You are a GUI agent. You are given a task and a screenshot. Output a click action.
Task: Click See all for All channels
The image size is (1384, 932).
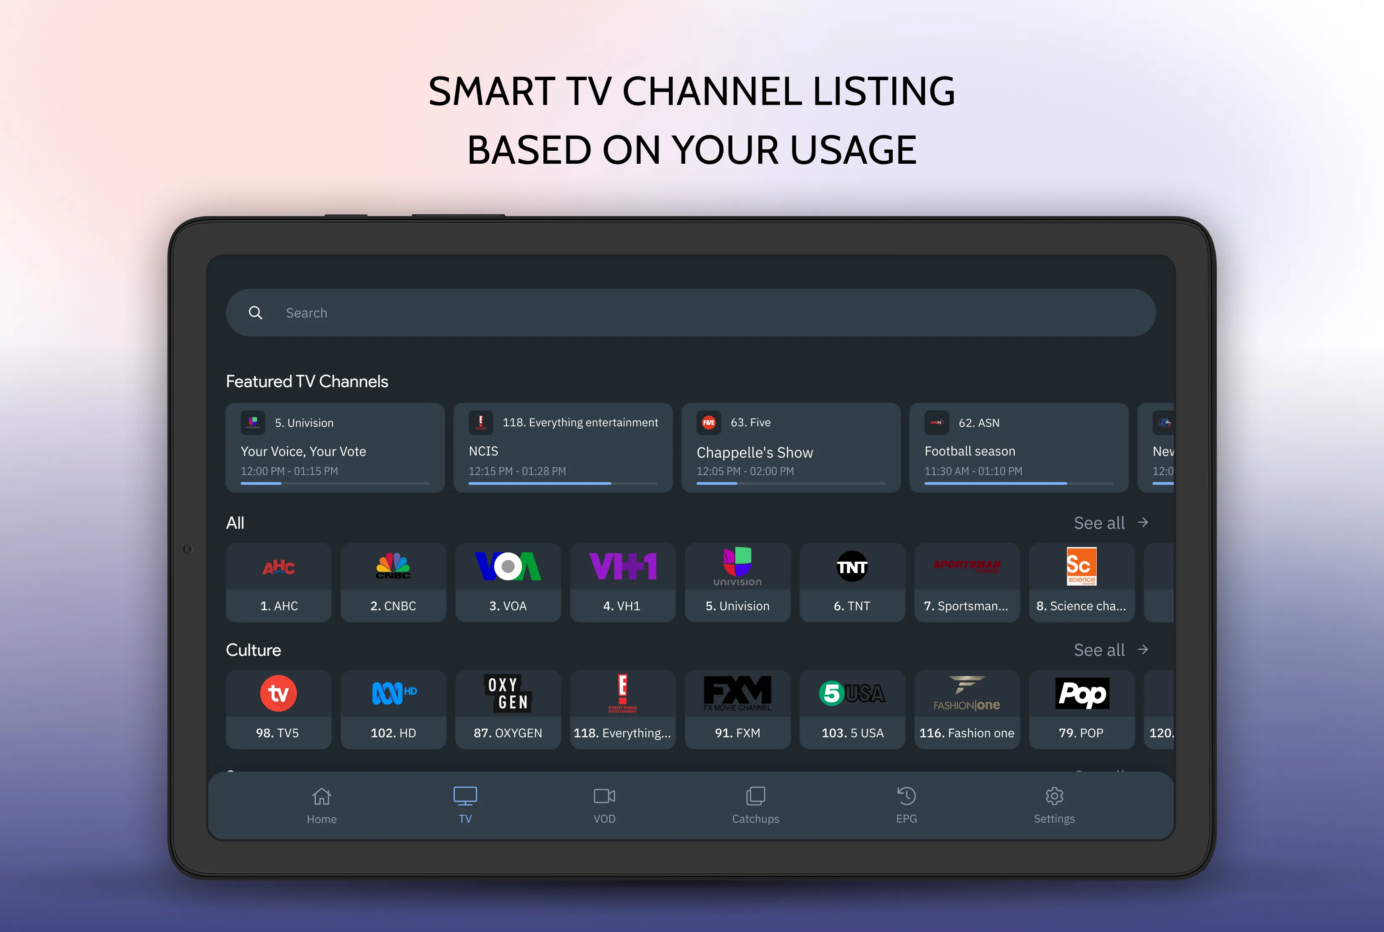[x=1099, y=523]
